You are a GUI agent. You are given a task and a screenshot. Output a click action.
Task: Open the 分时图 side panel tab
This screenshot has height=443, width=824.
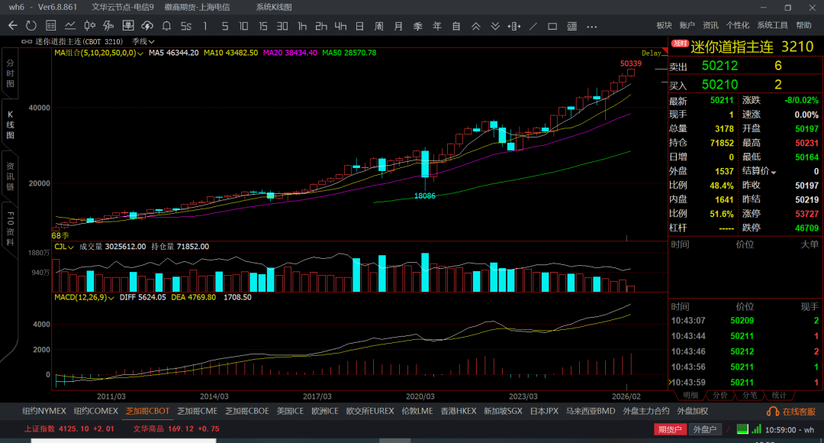click(10, 73)
